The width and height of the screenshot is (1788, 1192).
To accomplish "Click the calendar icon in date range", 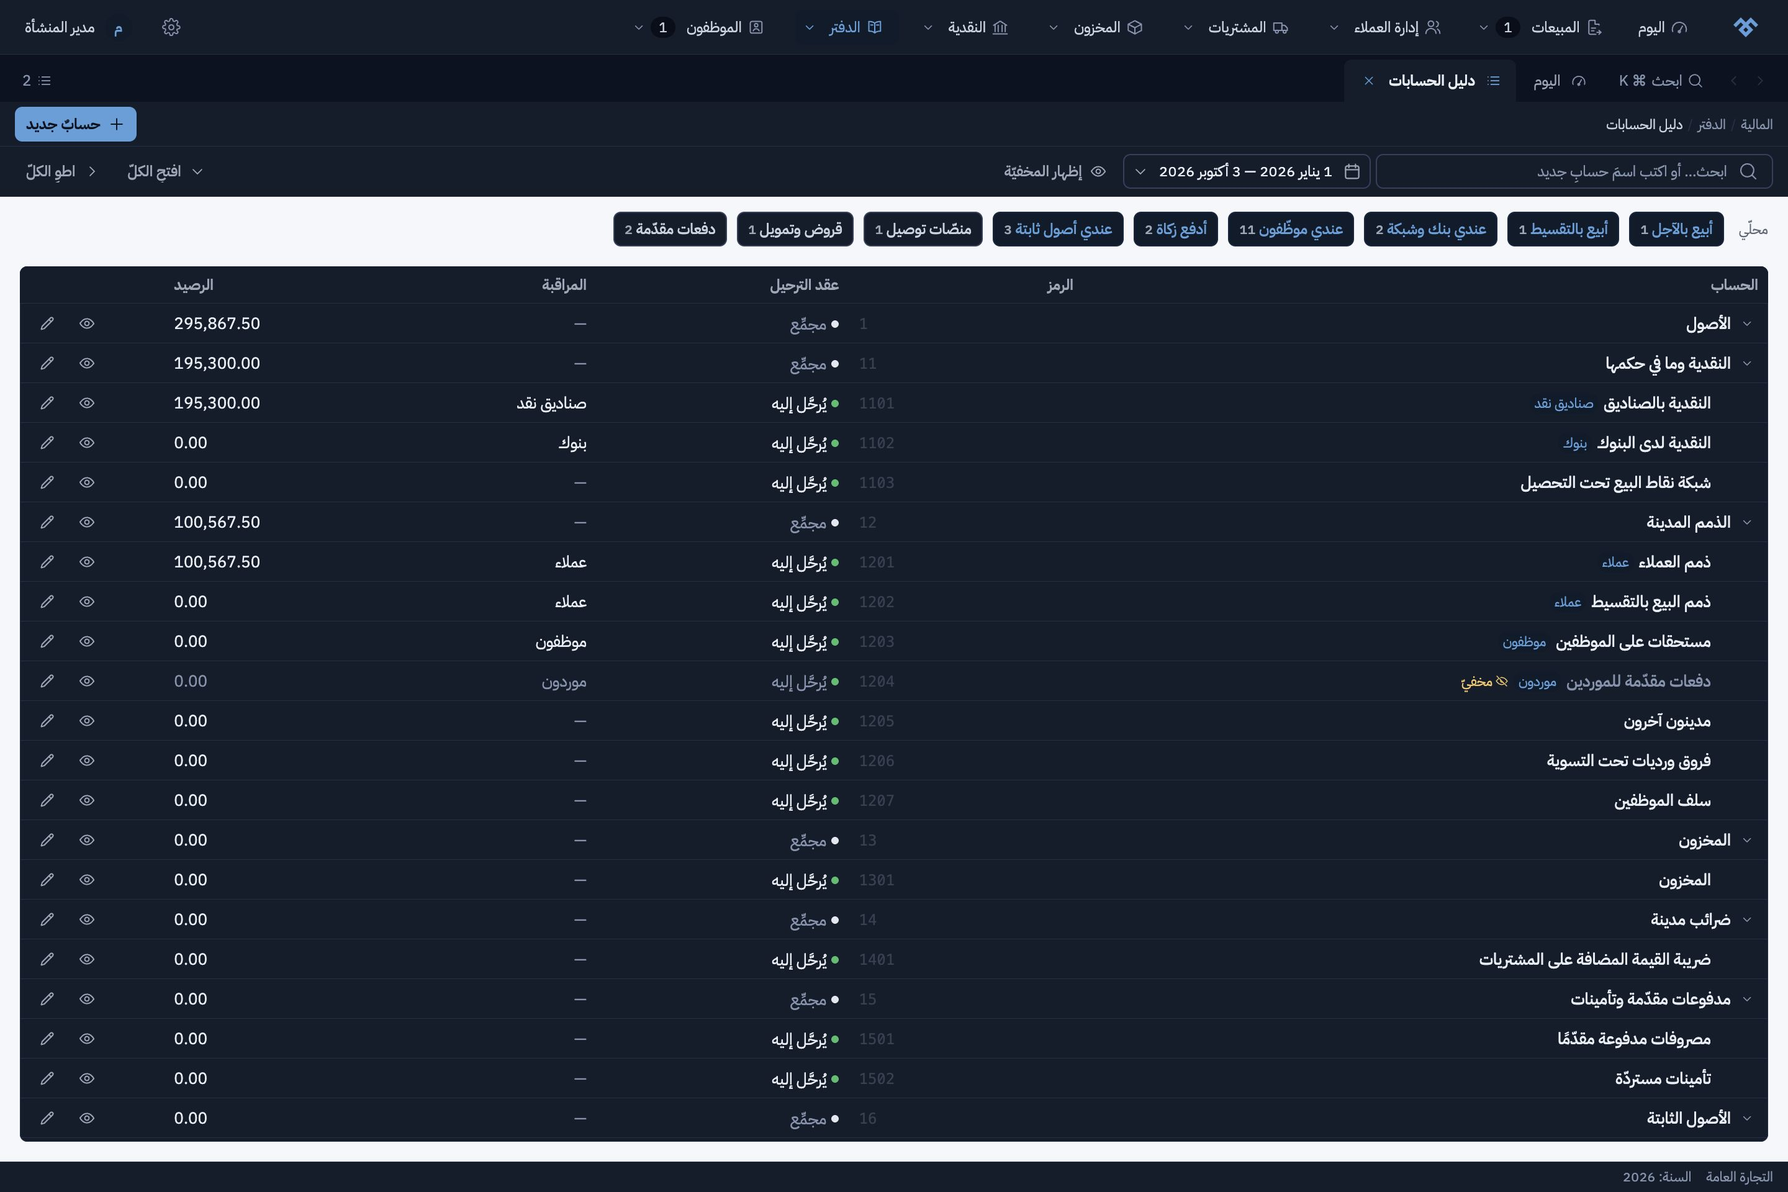I will click(1352, 171).
